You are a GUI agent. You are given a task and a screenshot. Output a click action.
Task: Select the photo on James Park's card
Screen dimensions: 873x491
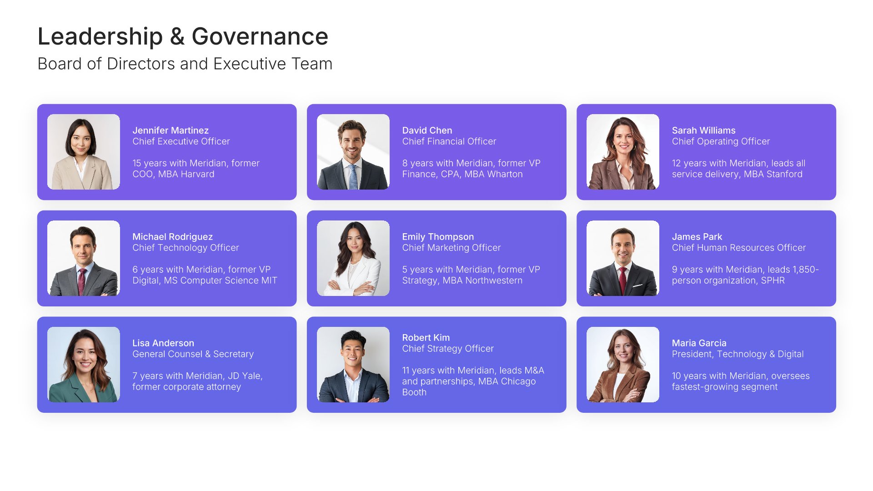(623, 258)
